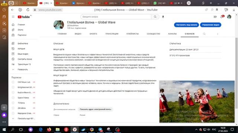Click the tab bar next chevron
The width and height of the screenshot is (238, 133).
click(218, 34)
